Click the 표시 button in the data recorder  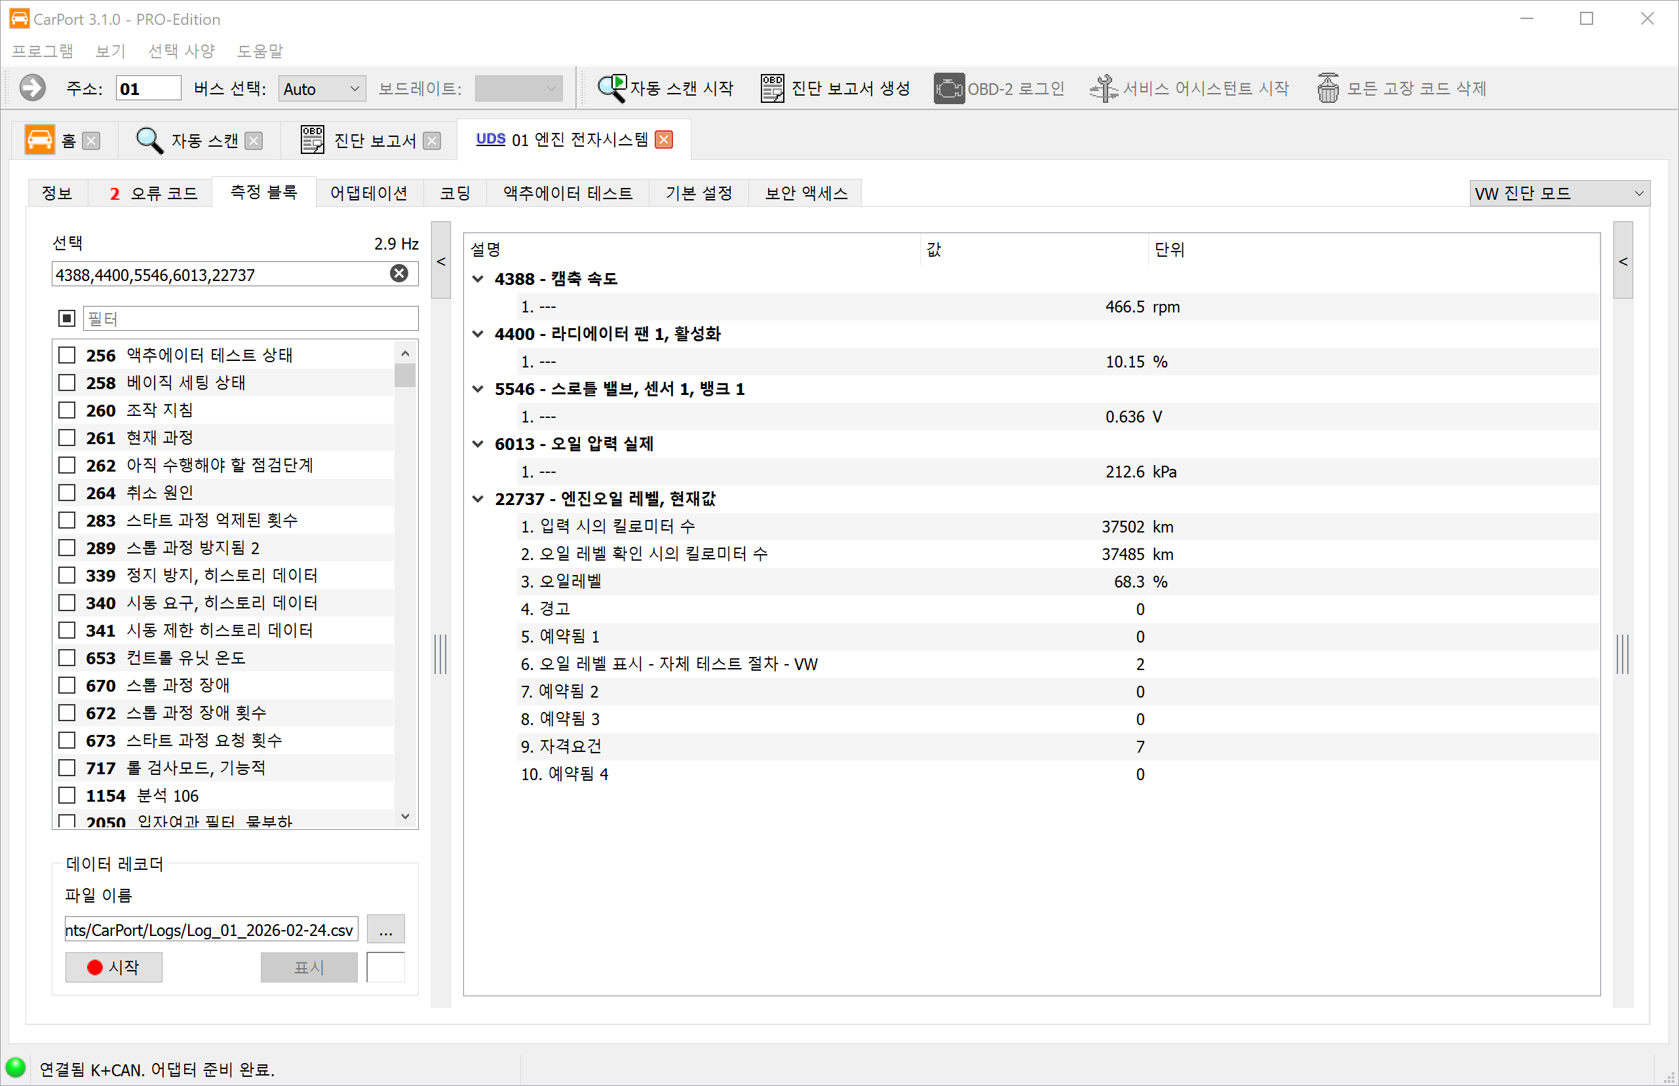pos(308,967)
